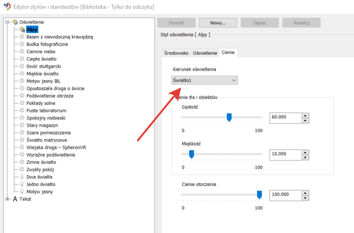Click the light icon beside Ciemne niebo

click(22, 52)
